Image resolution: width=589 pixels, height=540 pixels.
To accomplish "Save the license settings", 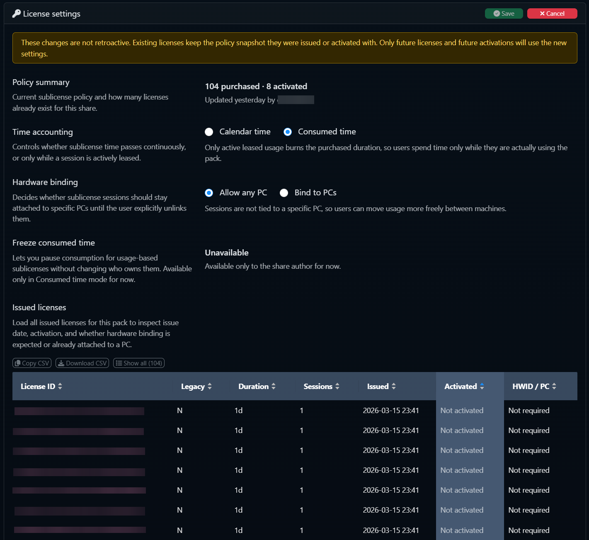I will [504, 13].
